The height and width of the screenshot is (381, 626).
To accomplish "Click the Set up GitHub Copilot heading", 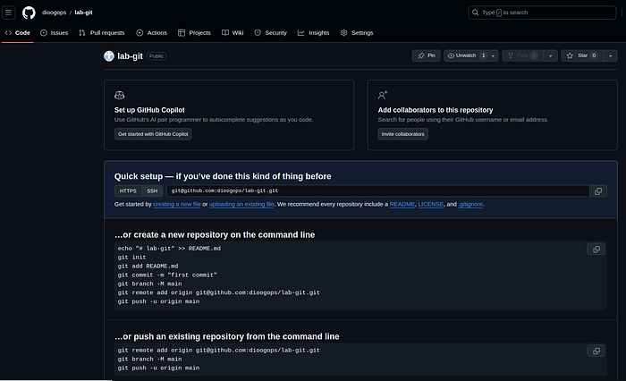I will point(149,110).
